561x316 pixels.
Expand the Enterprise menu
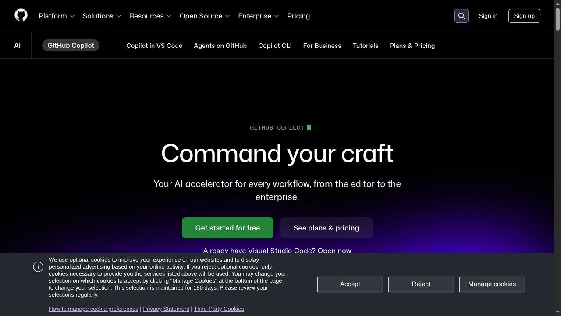258,16
